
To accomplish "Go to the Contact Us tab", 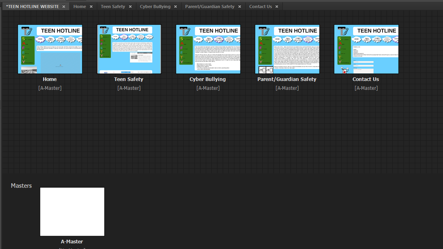I will click(x=260, y=6).
